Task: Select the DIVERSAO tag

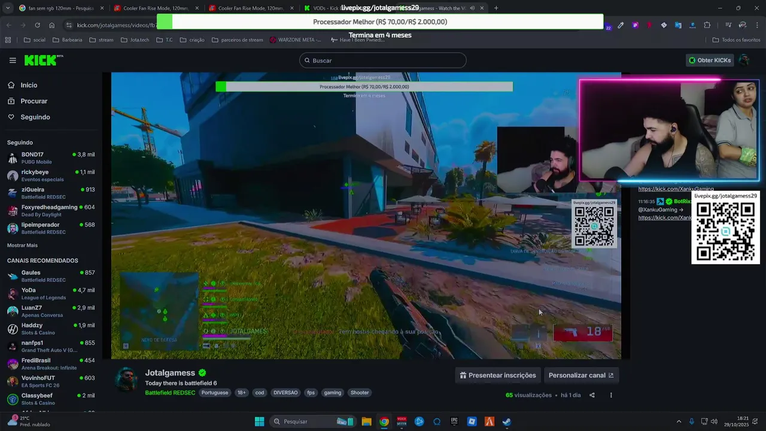Action: (x=285, y=393)
